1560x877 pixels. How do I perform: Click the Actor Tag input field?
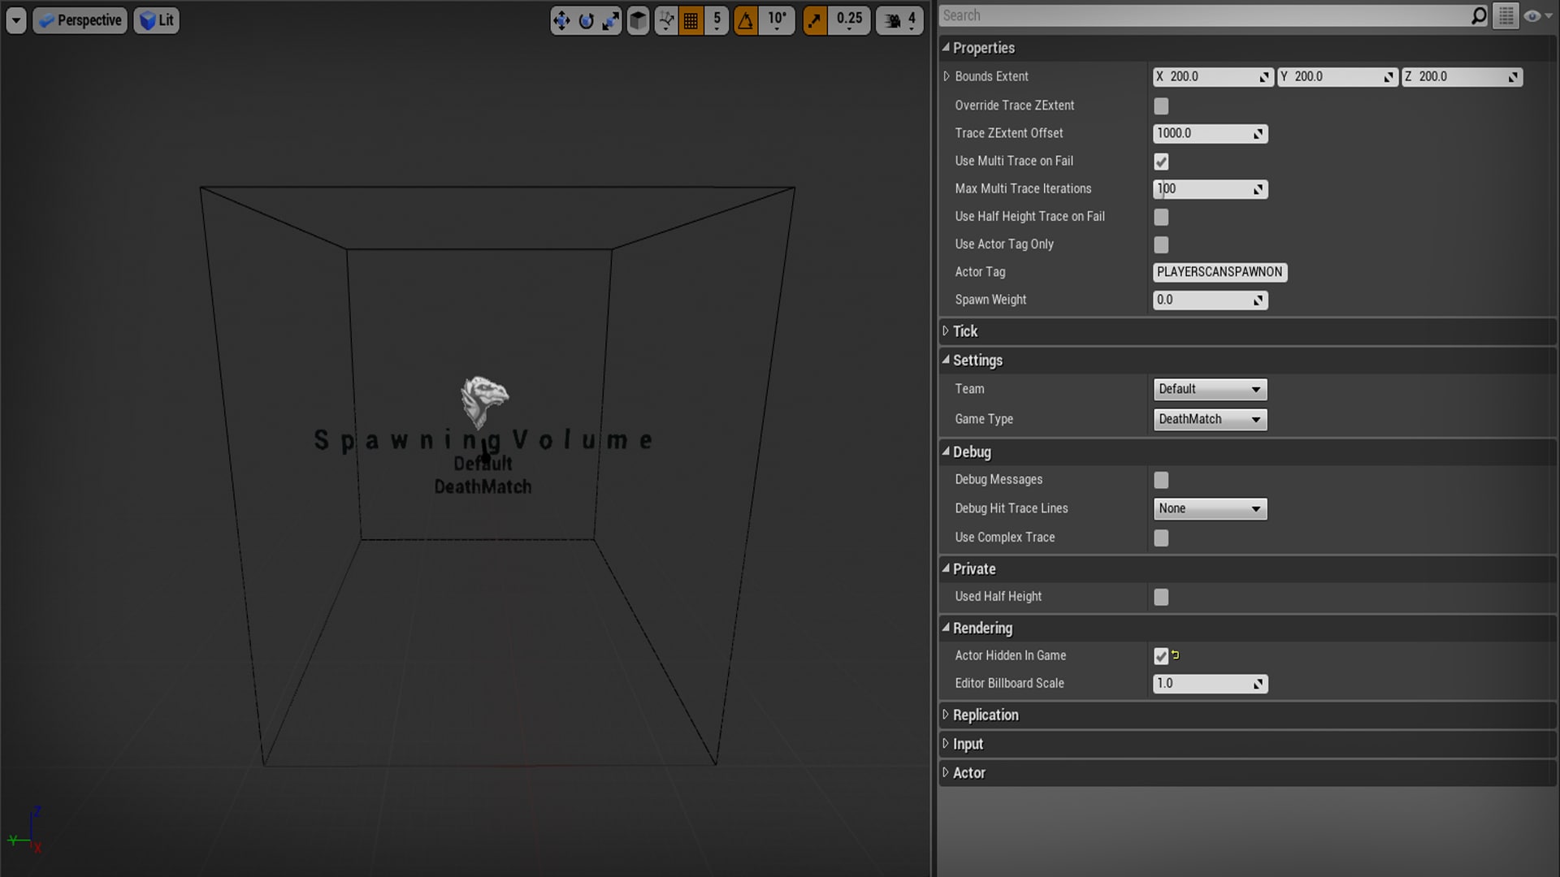[x=1219, y=272]
